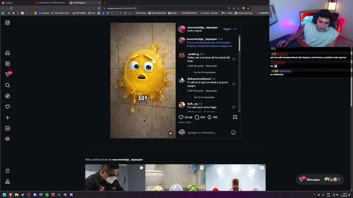The image size is (353, 198).
Task: Open Wordle Español (ES) bookmark
Action: click(157, 13)
